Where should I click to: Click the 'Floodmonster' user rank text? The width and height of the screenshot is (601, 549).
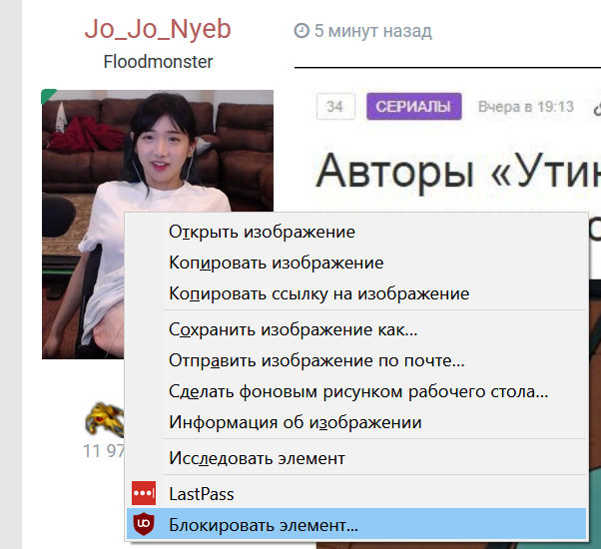pos(158,62)
